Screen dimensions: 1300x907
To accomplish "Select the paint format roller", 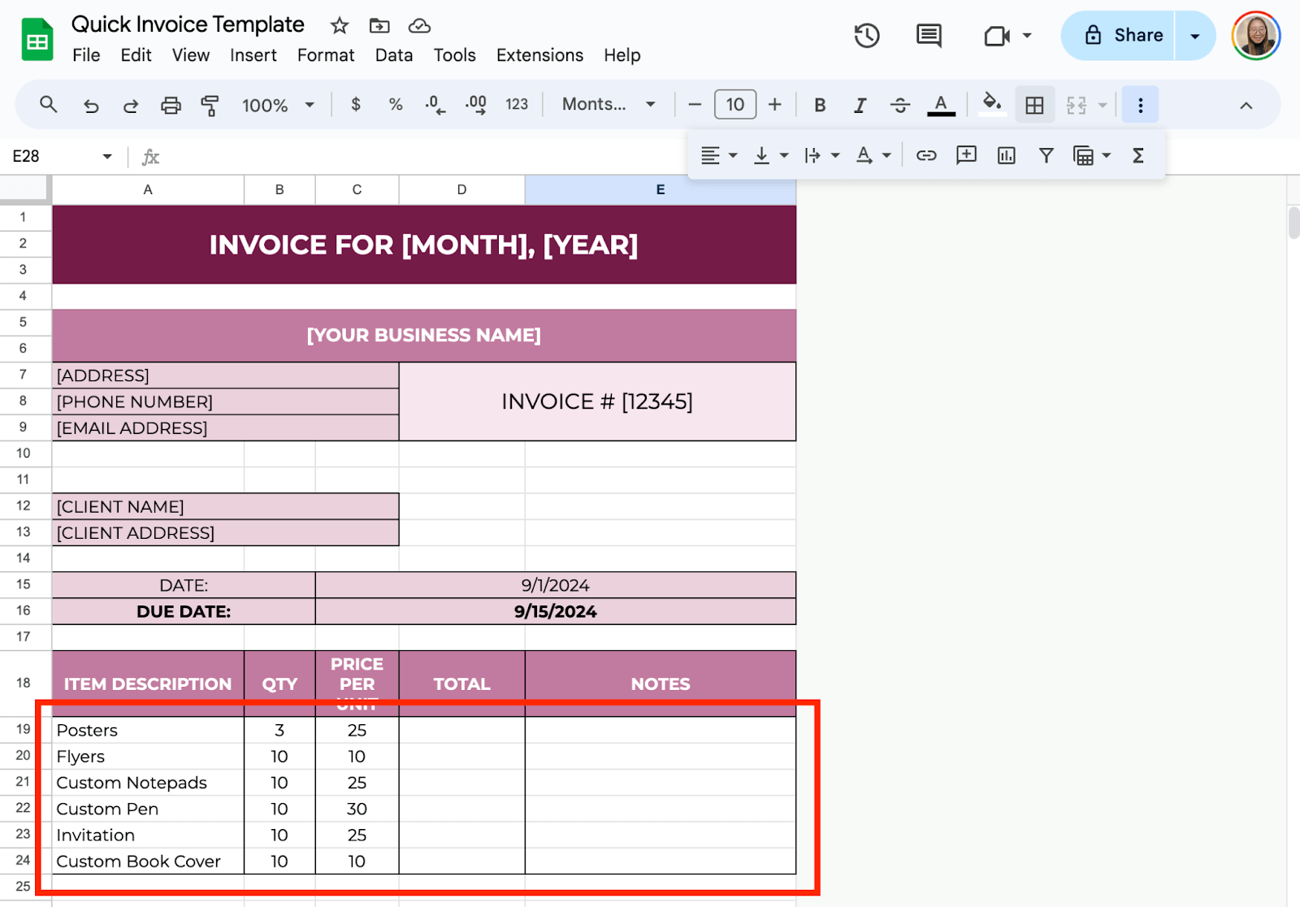I will (x=210, y=105).
